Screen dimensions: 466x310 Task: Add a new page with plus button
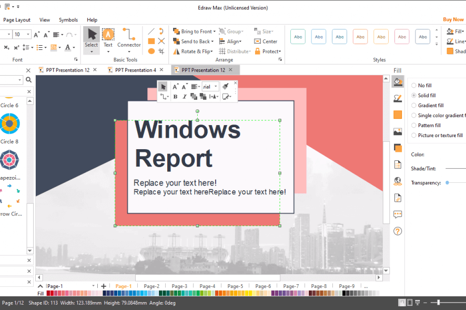(x=104, y=286)
